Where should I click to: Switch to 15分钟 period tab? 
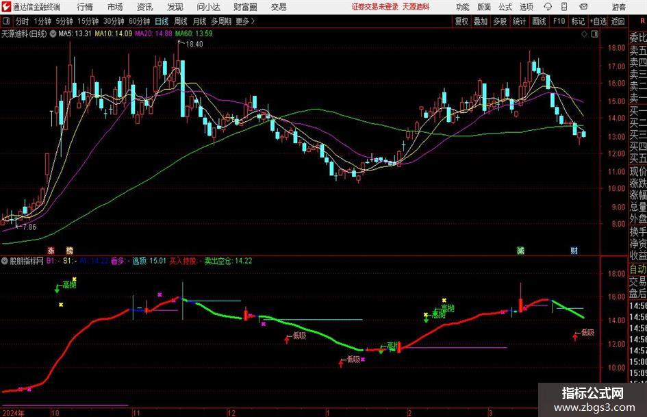coord(88,21)
